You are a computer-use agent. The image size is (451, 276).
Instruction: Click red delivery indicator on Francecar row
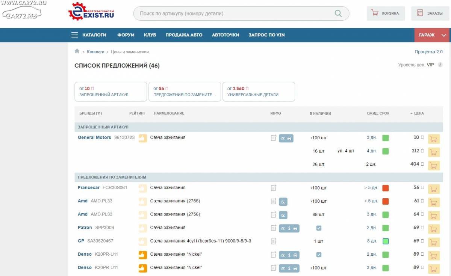click(x=386, y=188)
